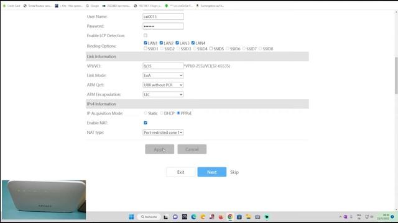The image size is (398, 223).
Task: Open the Tenda Routeur bookmark
Action: [x=37, y=6]
